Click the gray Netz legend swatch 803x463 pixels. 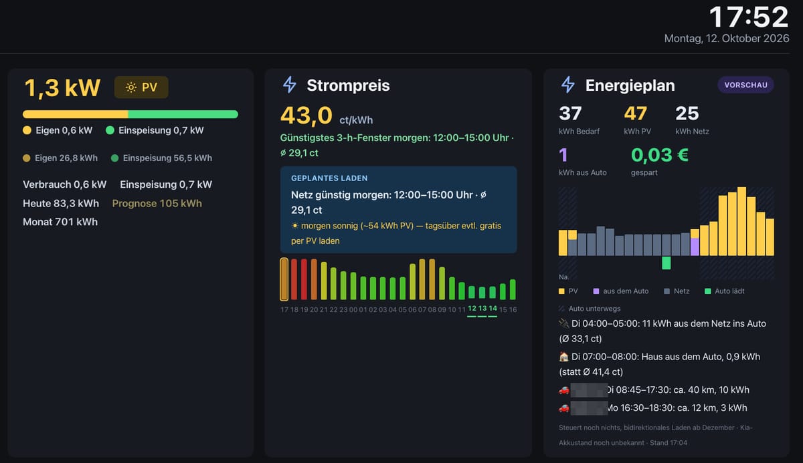click(x=666, y=291)
